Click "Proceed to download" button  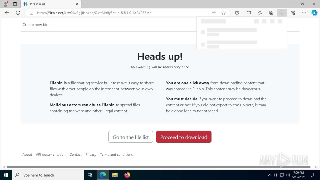pos(184,137)
